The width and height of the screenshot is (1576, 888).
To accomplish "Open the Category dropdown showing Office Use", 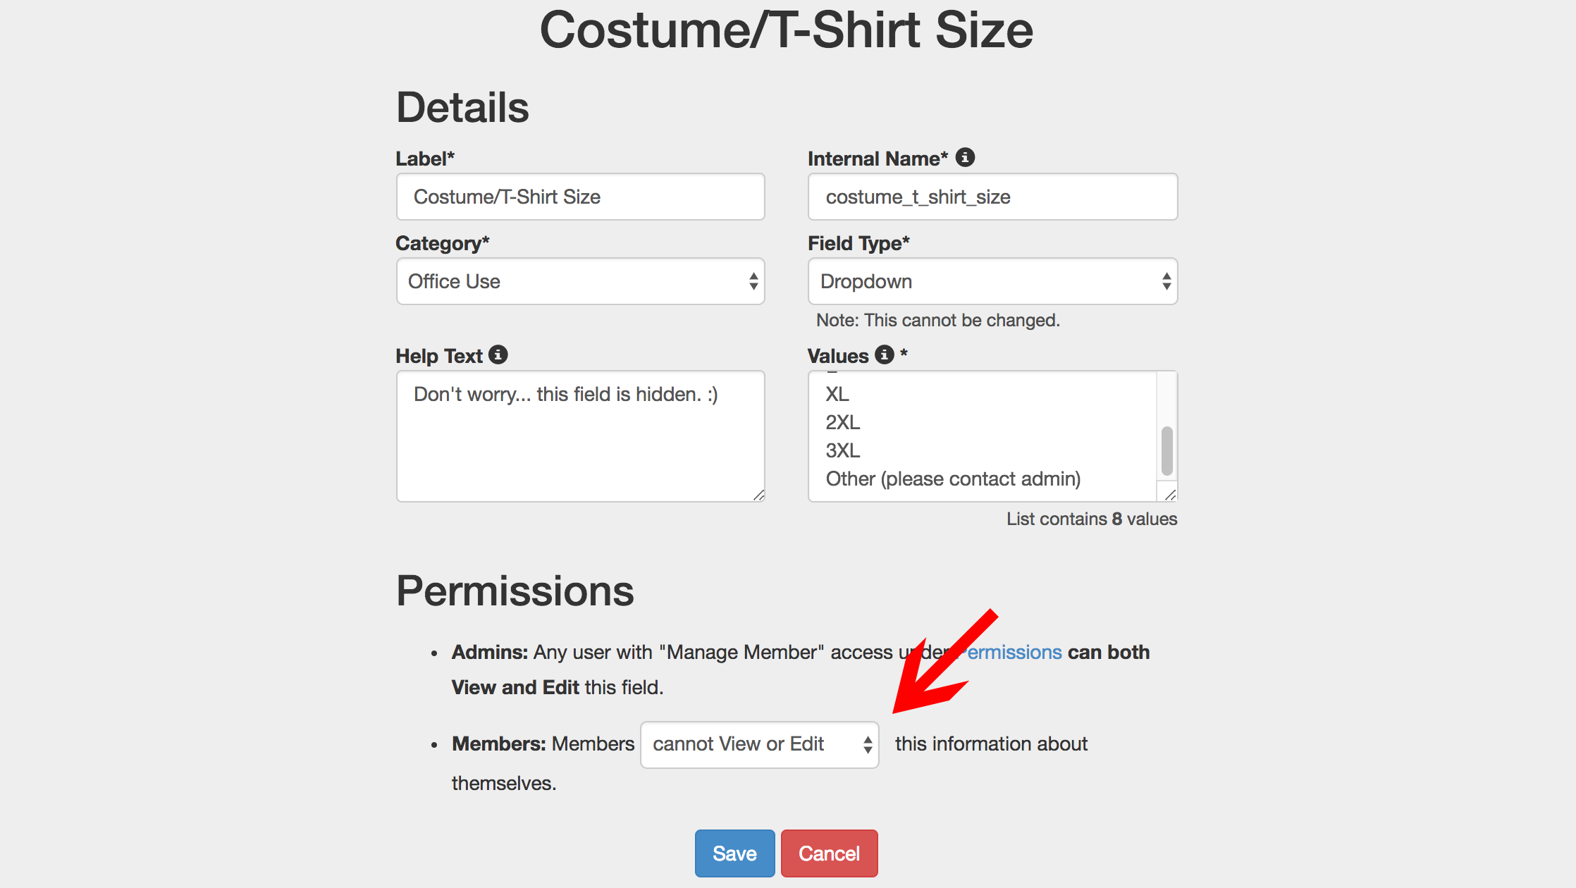I will pos(581,281).
